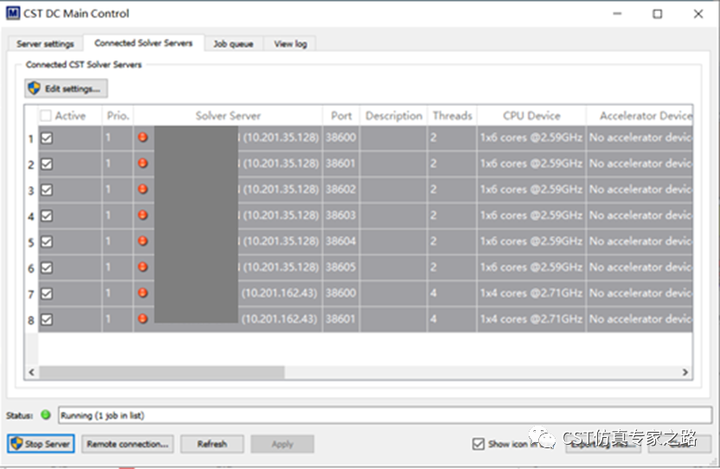Toggle the Active header select-all checkbox

[x=46, y=116]
